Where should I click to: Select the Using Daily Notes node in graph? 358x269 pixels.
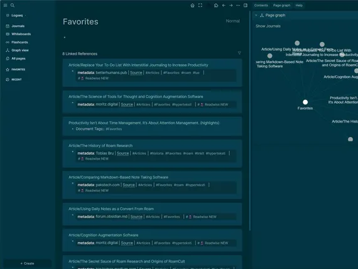click(297, 43)
